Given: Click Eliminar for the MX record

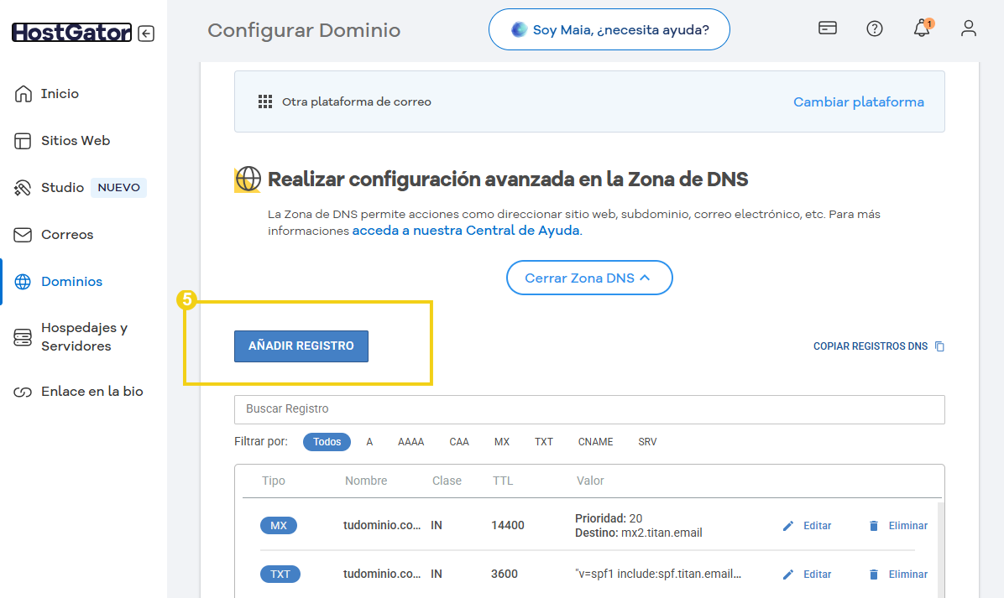Looking at the screenshot, I should click(908, 526).
